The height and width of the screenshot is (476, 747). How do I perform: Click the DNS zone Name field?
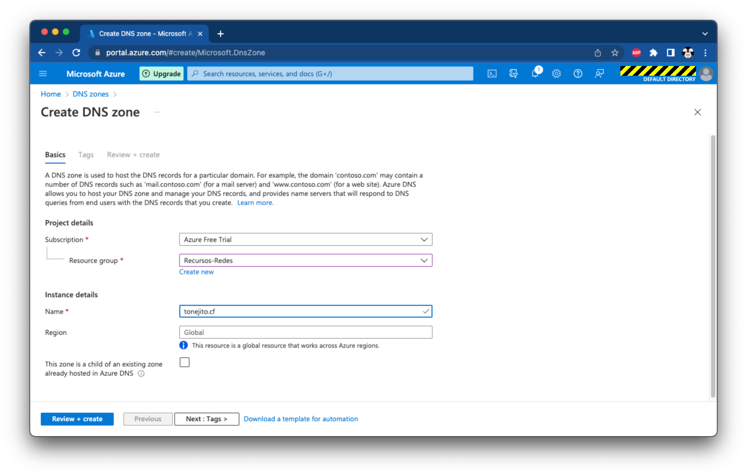point(301,311)
